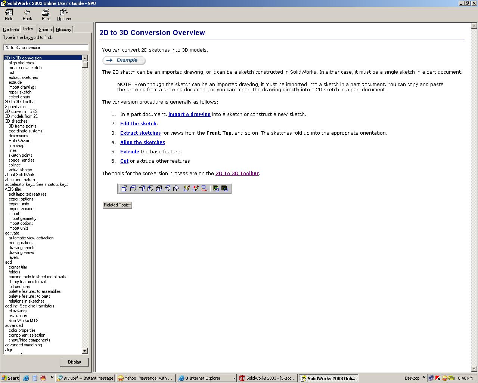478x383 pixels.
Task: Select '3 point arcs' index entry
Action: tap(15, 107)
